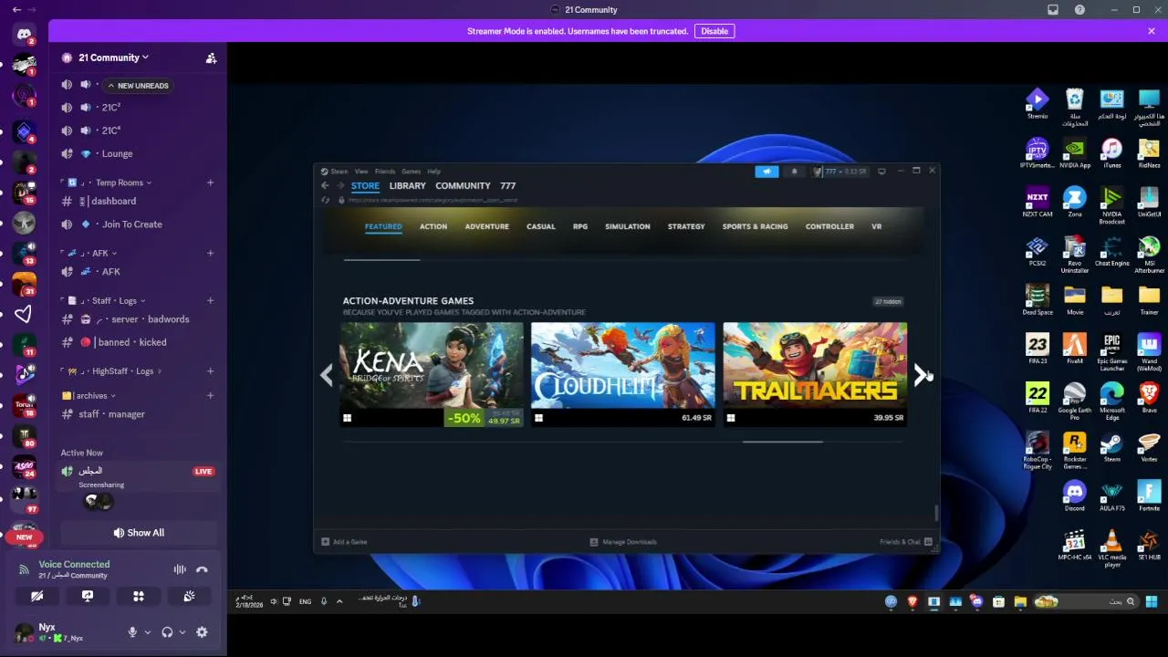Image resolution: width=1168 pixels, height=657 pixels.
Task: Select the ADVENTURE category tab in Steam store
Action: tap(487, 226)
